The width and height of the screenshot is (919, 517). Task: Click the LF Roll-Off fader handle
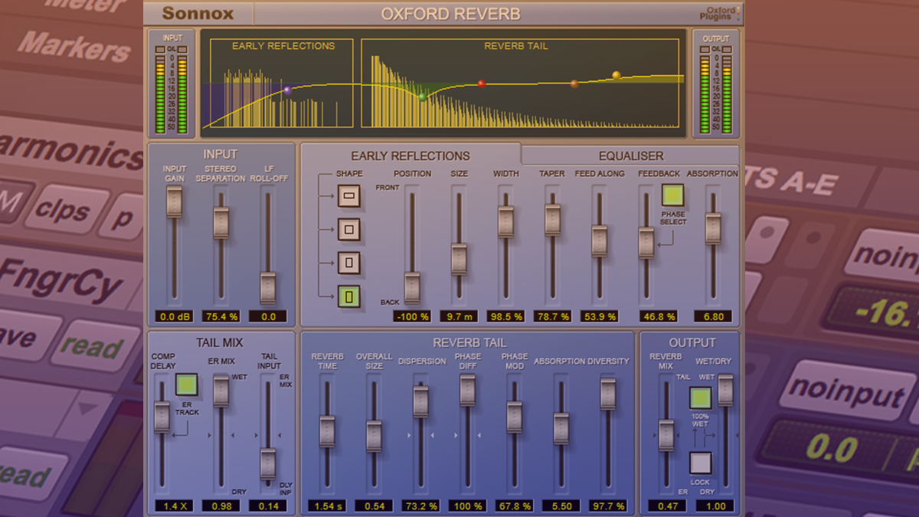(x=267, y=287)
